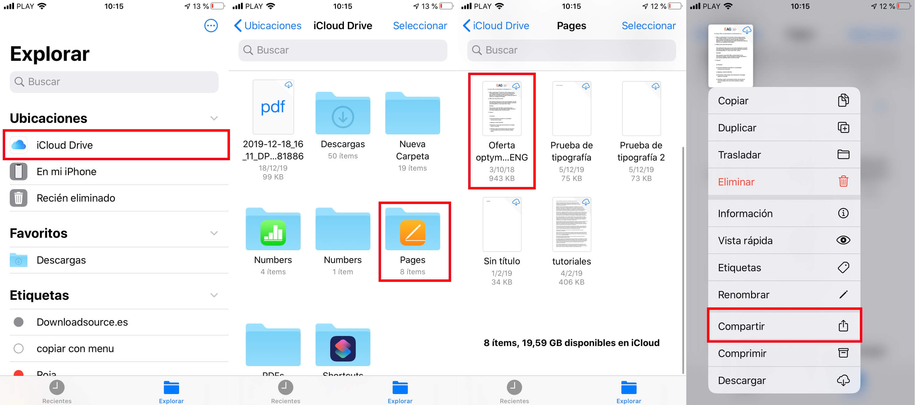The image size is (915, 405).
Task: Switch to Recientes tab in Explorar screen
Action: (57, 392)
